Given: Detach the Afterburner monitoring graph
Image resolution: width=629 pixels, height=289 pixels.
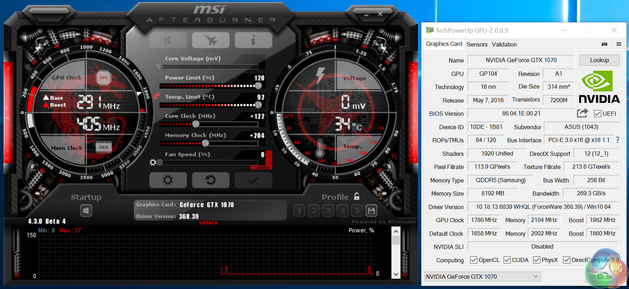Looking at the screenshot, I should click(208, 223).
